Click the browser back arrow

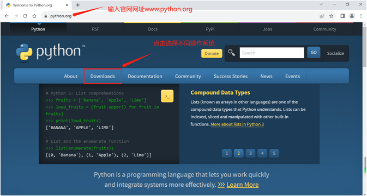click(x=7, y=16)
